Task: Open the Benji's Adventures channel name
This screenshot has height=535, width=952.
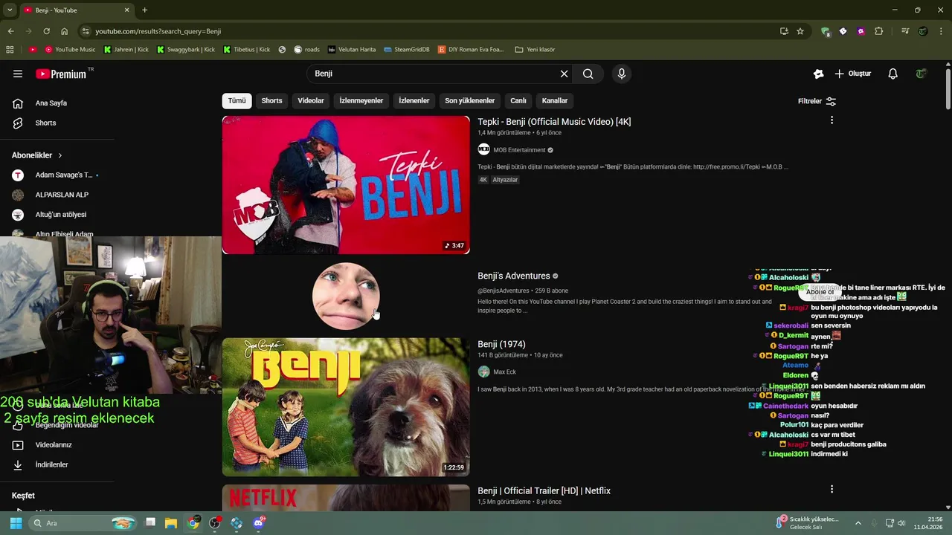Action: [513, 276]
